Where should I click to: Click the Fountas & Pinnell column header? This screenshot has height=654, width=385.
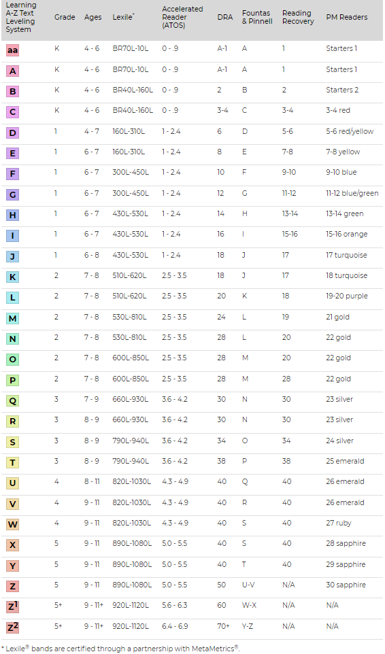click(257, 17)
